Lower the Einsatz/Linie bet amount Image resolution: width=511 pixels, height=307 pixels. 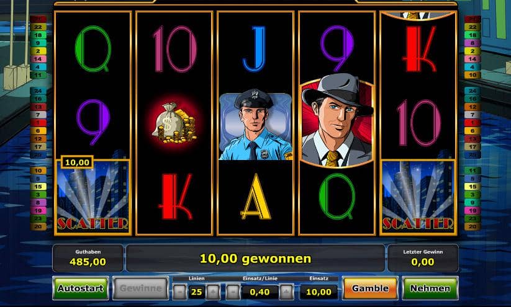pos(233,292)
